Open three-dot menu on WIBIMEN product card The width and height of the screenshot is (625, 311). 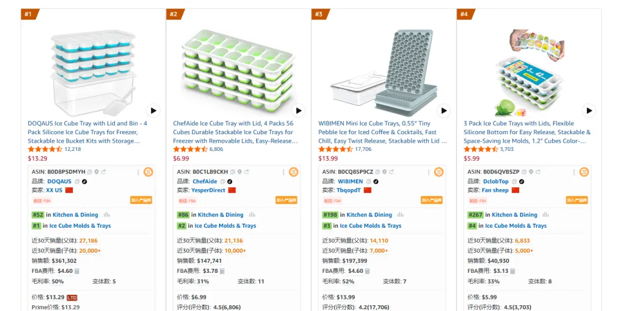(428, 172)
